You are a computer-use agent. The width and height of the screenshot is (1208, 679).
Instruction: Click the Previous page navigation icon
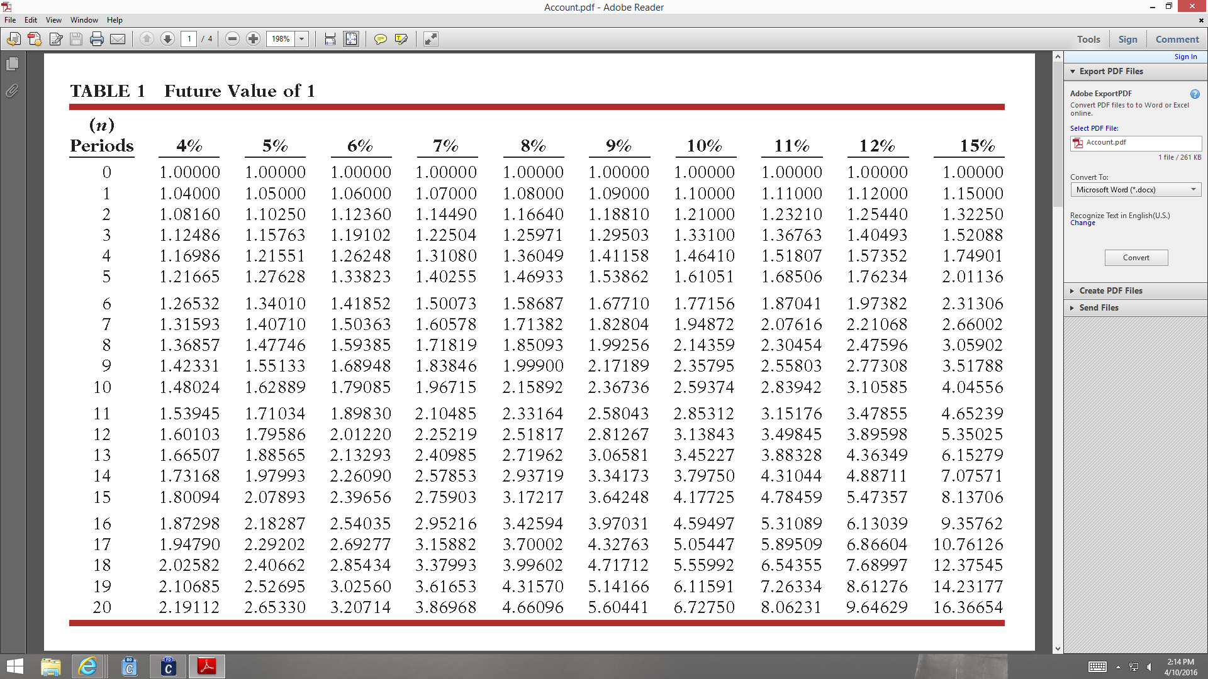(146, 39)
